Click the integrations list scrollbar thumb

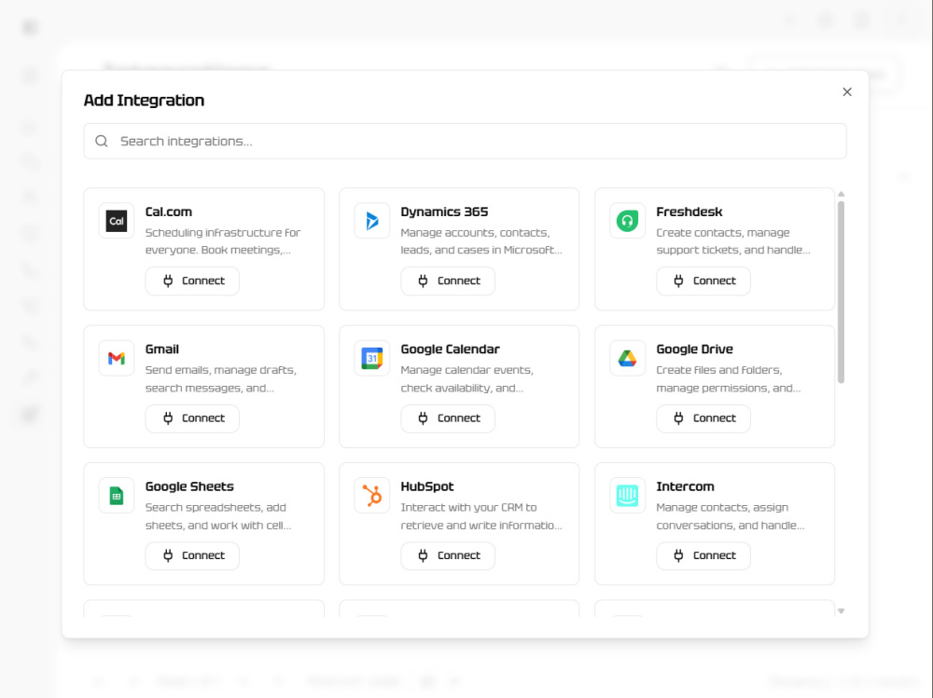tap(841, 292)
